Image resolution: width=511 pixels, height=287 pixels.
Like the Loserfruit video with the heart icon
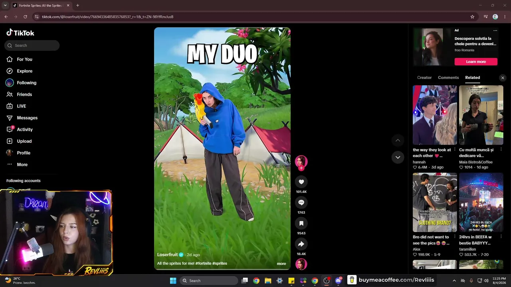pyautogui.click(x=301, y=182)
